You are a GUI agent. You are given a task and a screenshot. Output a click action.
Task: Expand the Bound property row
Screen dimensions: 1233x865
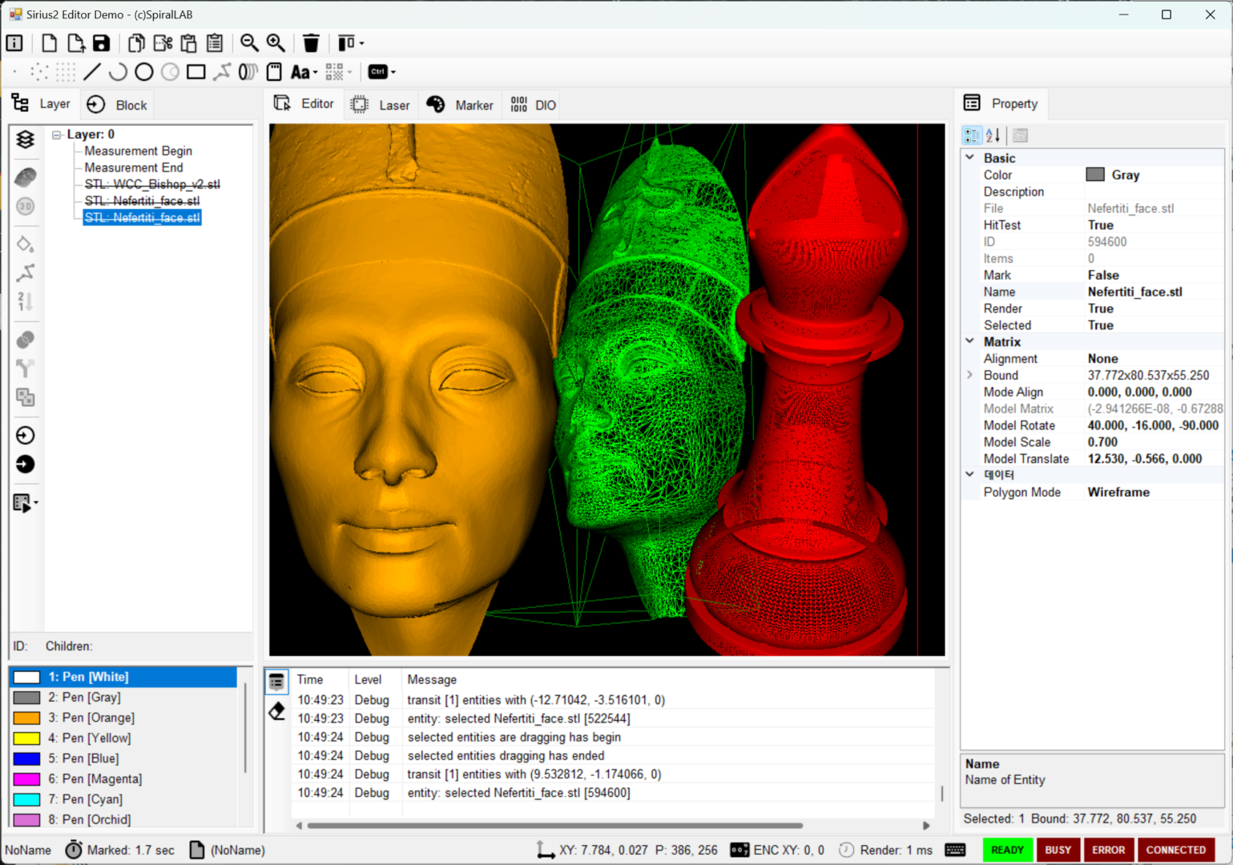[x=969, y=375]
